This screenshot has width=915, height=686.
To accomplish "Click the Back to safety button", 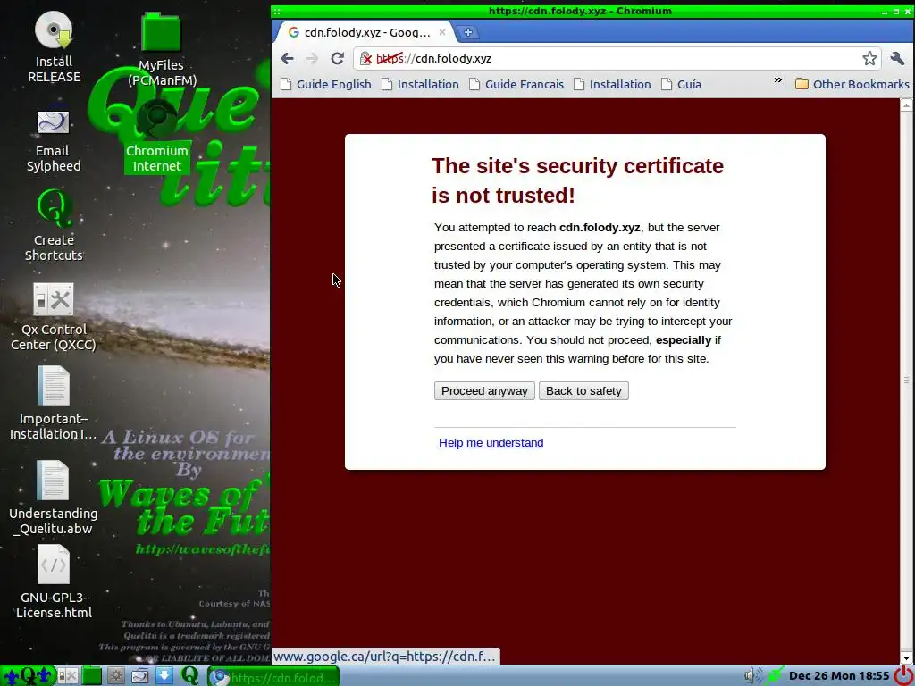I will pos(583,391).
